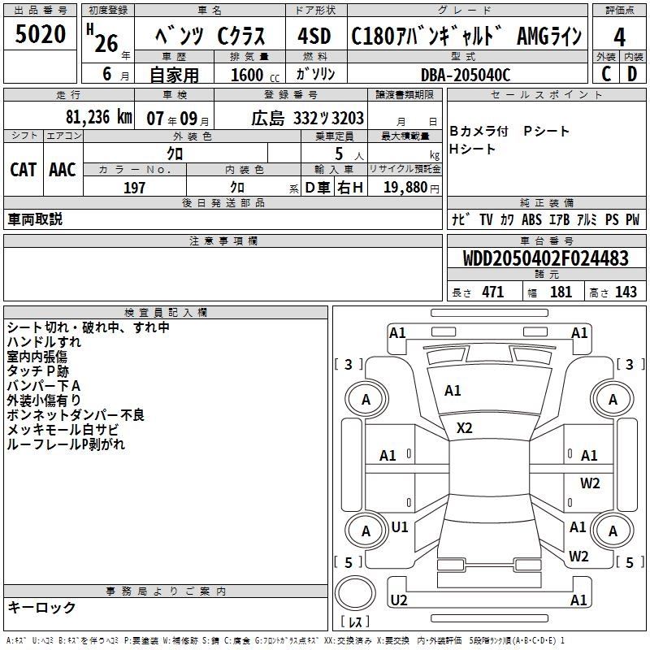Image resolution: width=650 pixels, height=650 pixels.
Task: Click inspector note 外装小傷有り
Action: pos(44,401)
